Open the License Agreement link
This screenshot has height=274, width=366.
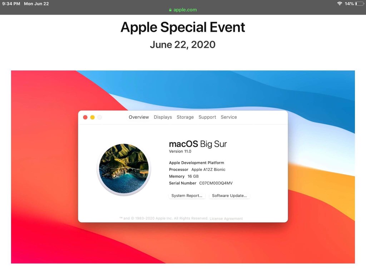[x=226, y=219]
